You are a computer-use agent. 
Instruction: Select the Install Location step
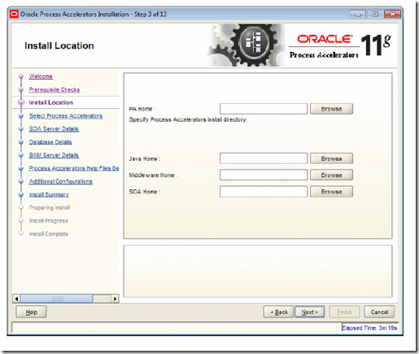click(x=51, y=102)
